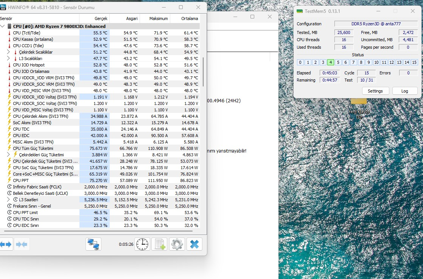Select the CPU EDC row
The image size is (423, 279).
click(x=100, y=136)
